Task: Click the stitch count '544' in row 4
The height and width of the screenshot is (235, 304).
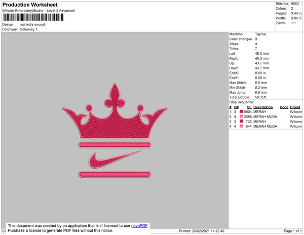Action: point(249,126)
